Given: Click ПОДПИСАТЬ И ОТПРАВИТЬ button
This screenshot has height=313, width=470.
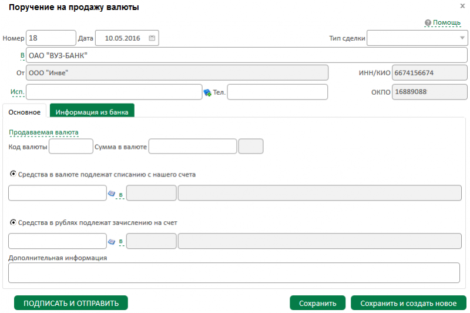Looking at the screenshot, I should click(71, 303).
